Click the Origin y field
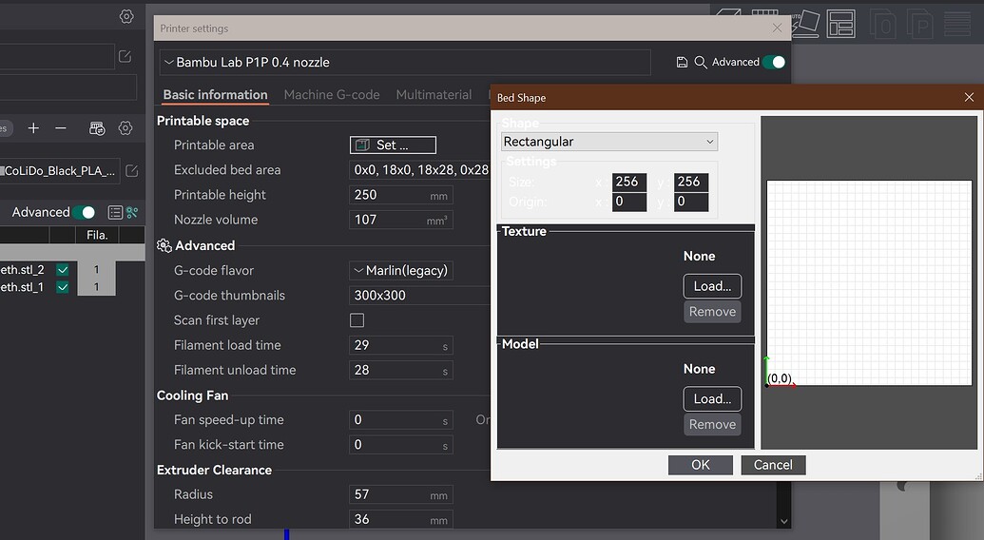 691,202
